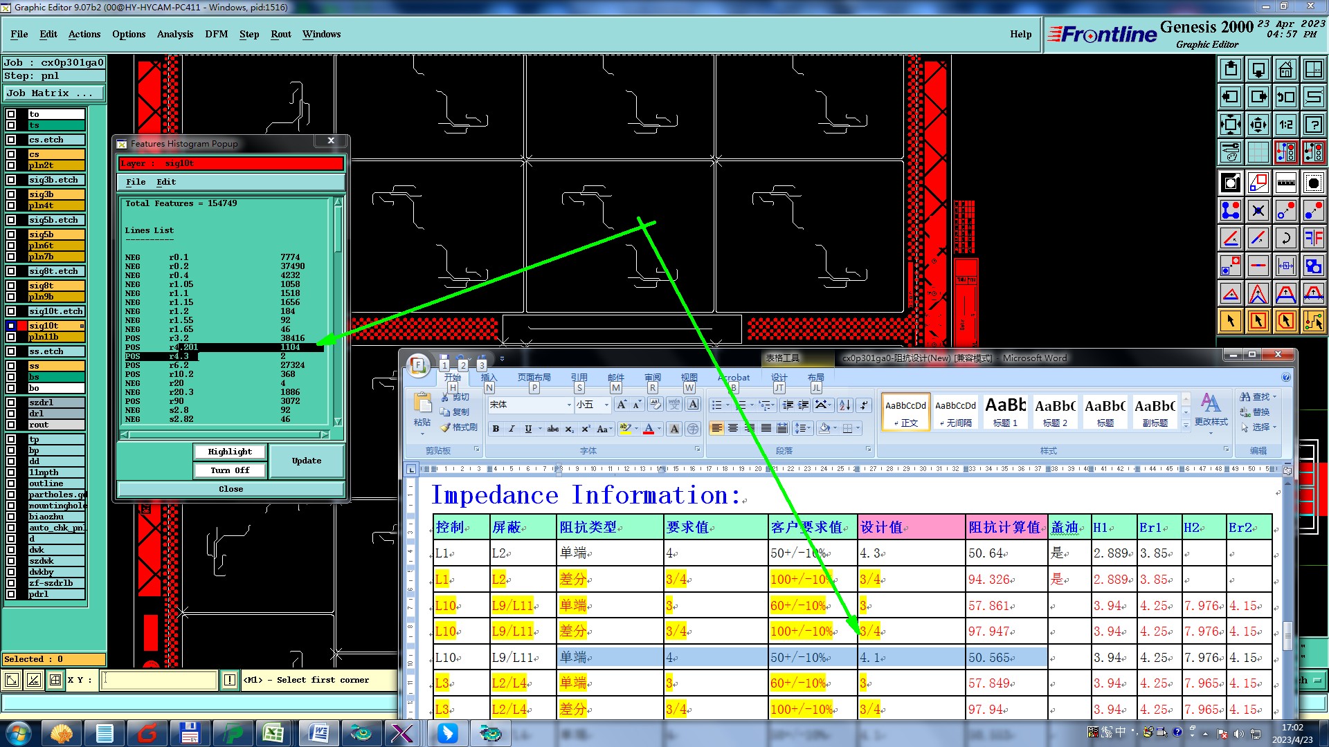The image size is (1329, 747).
Task: Click the arrow pointer select mode icon
Action: [1231, 321]
